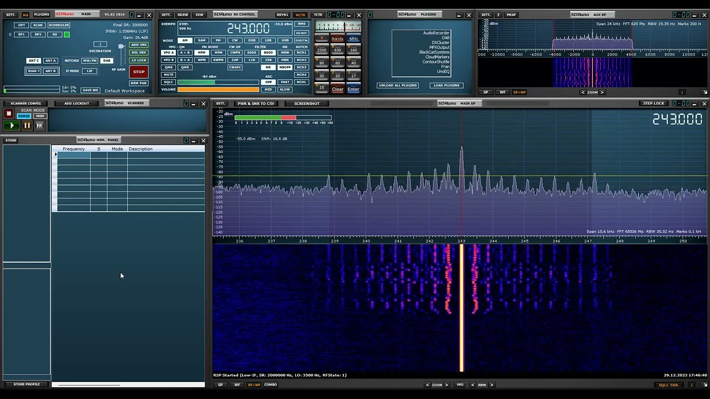Click PWR & SNR TO CSV button

pyautogui.click(x=256, y=104)
